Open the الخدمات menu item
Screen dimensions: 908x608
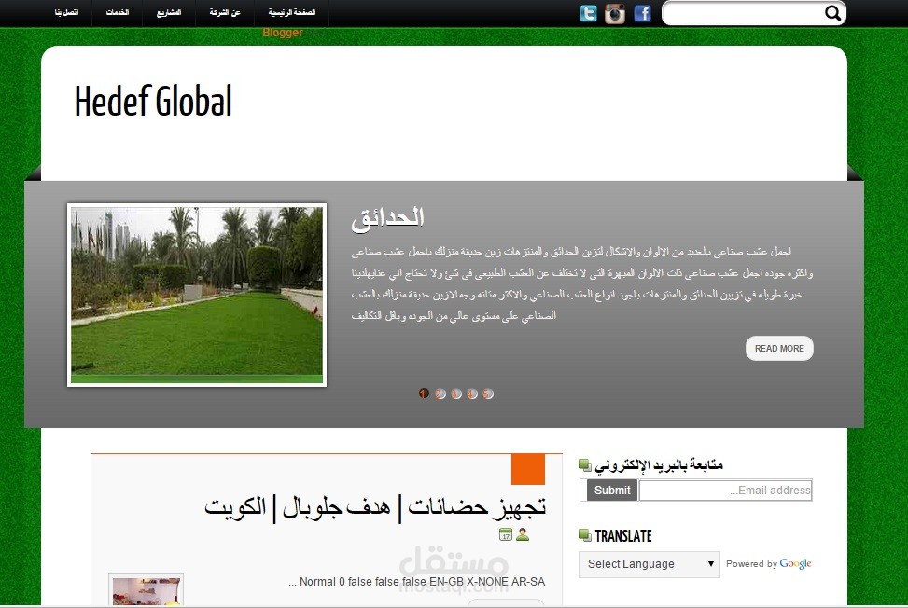pyautogui.click(x=116, y=15)
